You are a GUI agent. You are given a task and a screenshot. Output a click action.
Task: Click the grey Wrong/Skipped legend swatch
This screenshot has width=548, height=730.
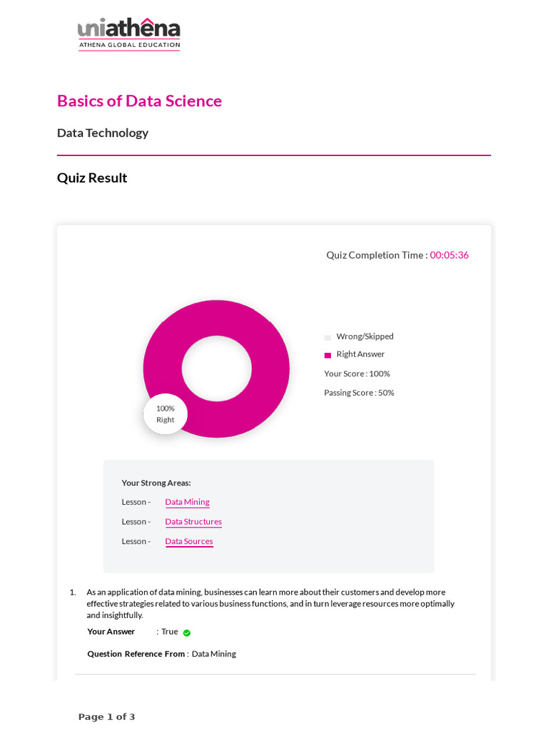pos(328,337)
